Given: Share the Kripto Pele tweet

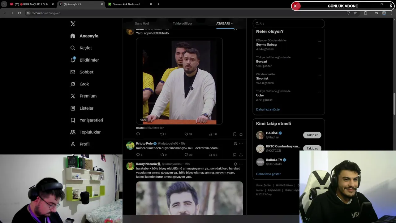Looking at the screenshot, I should 241,155.
